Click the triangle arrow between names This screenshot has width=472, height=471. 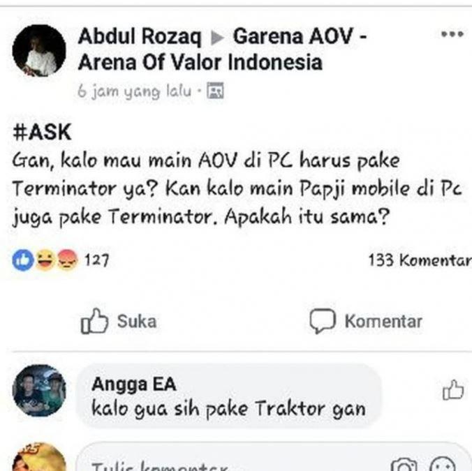[x=217, y=38]
